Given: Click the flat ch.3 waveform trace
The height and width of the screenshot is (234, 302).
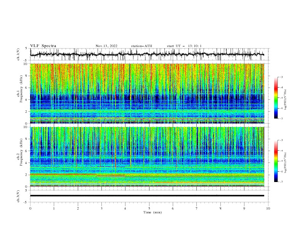Looking at the screenshot, I should [x=147, y=196].
